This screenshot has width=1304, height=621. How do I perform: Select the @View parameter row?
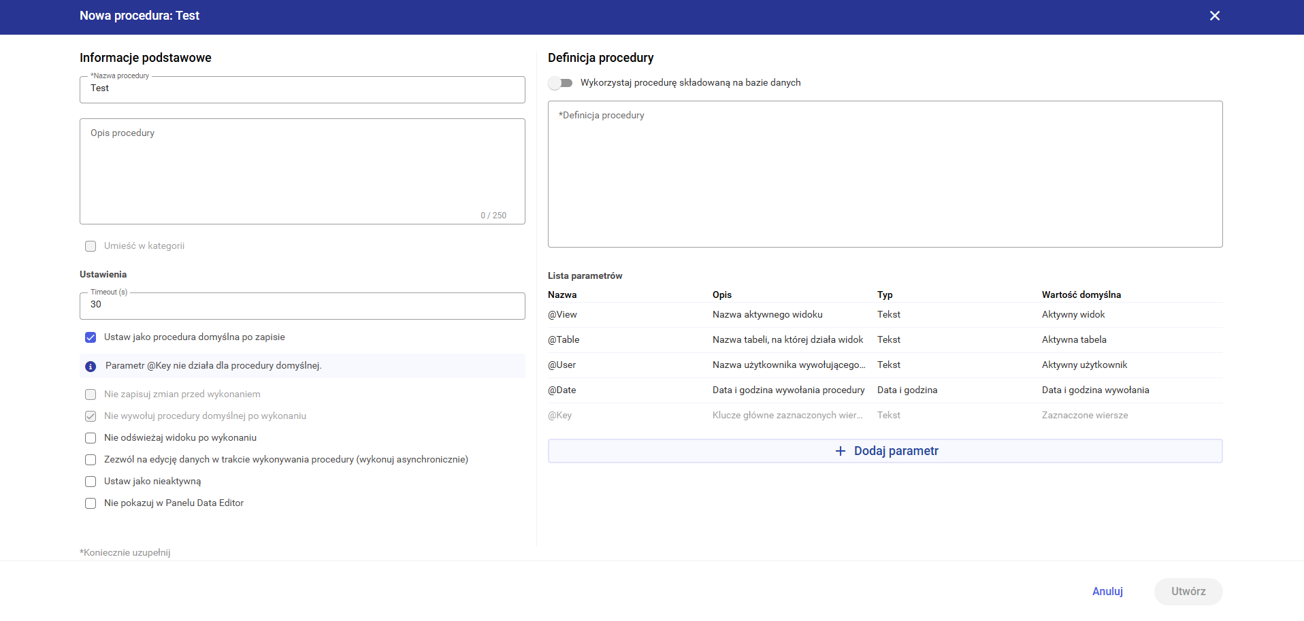885,315
